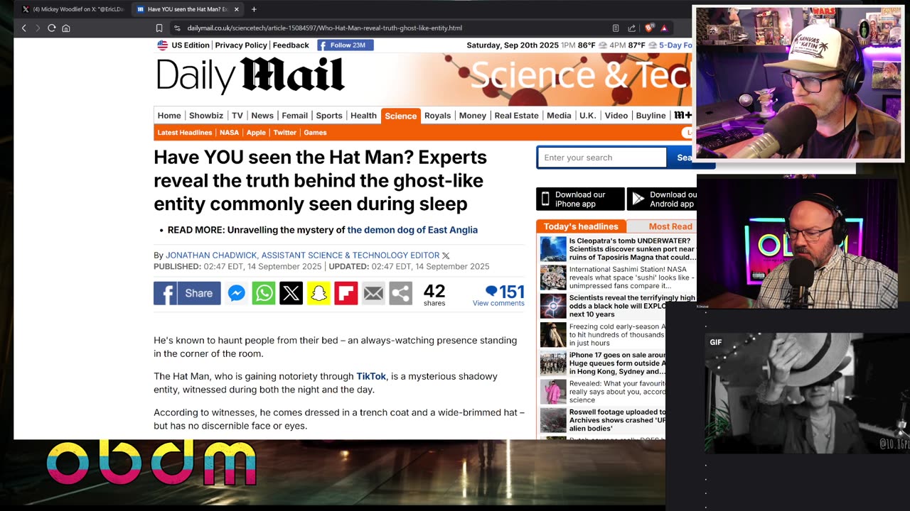Viewport: 910px width, 511px height.
Task: Open Apple in the orange subnav
Action: (x=256, y=133)
